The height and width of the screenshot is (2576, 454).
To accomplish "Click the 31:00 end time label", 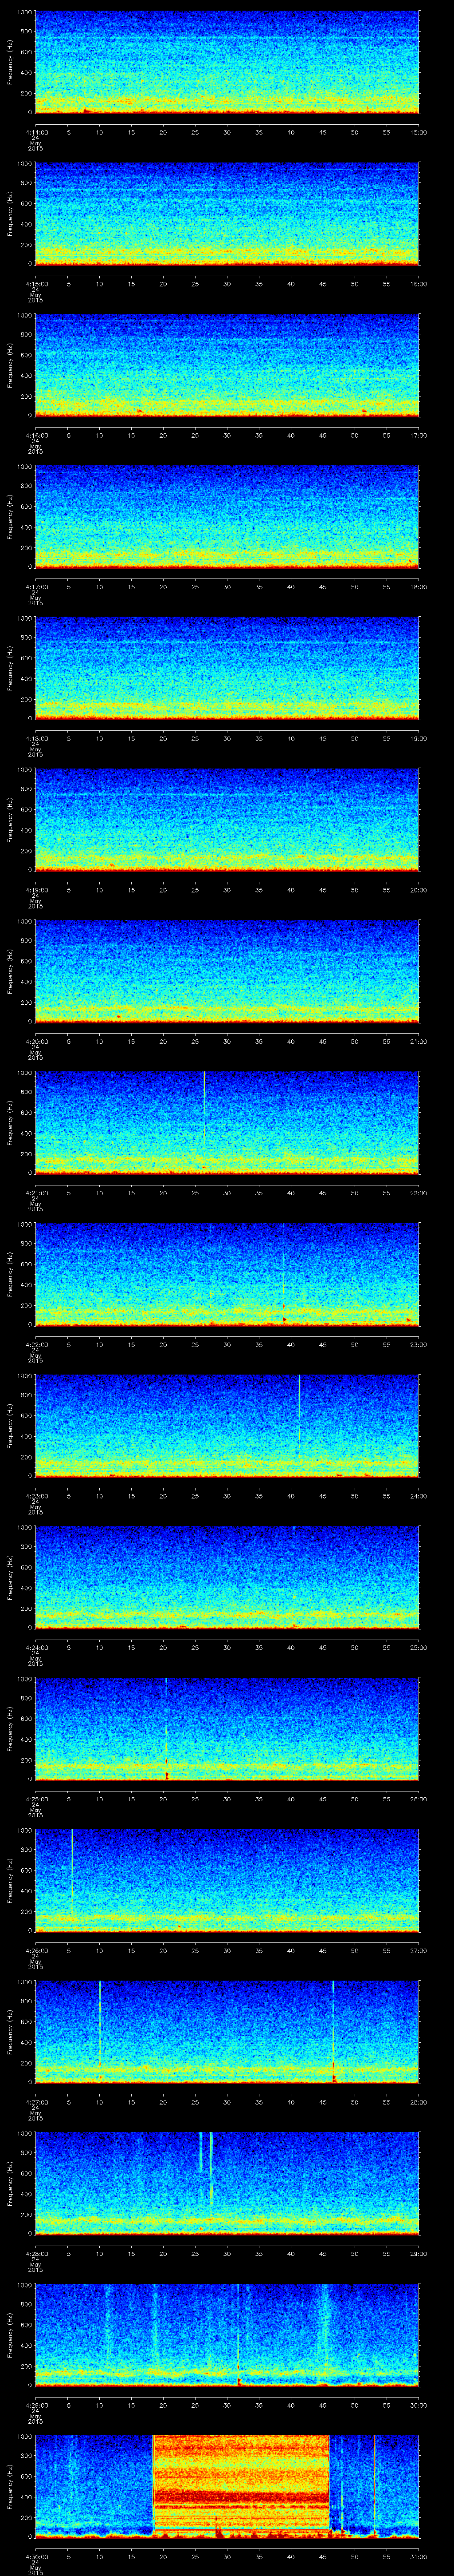I will coord(419,2557).
